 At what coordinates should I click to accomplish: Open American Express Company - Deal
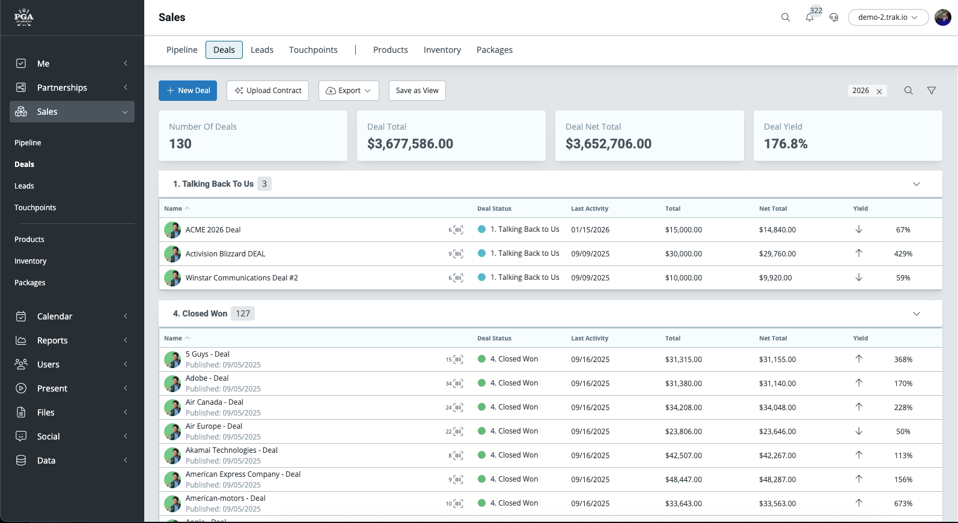243,474
